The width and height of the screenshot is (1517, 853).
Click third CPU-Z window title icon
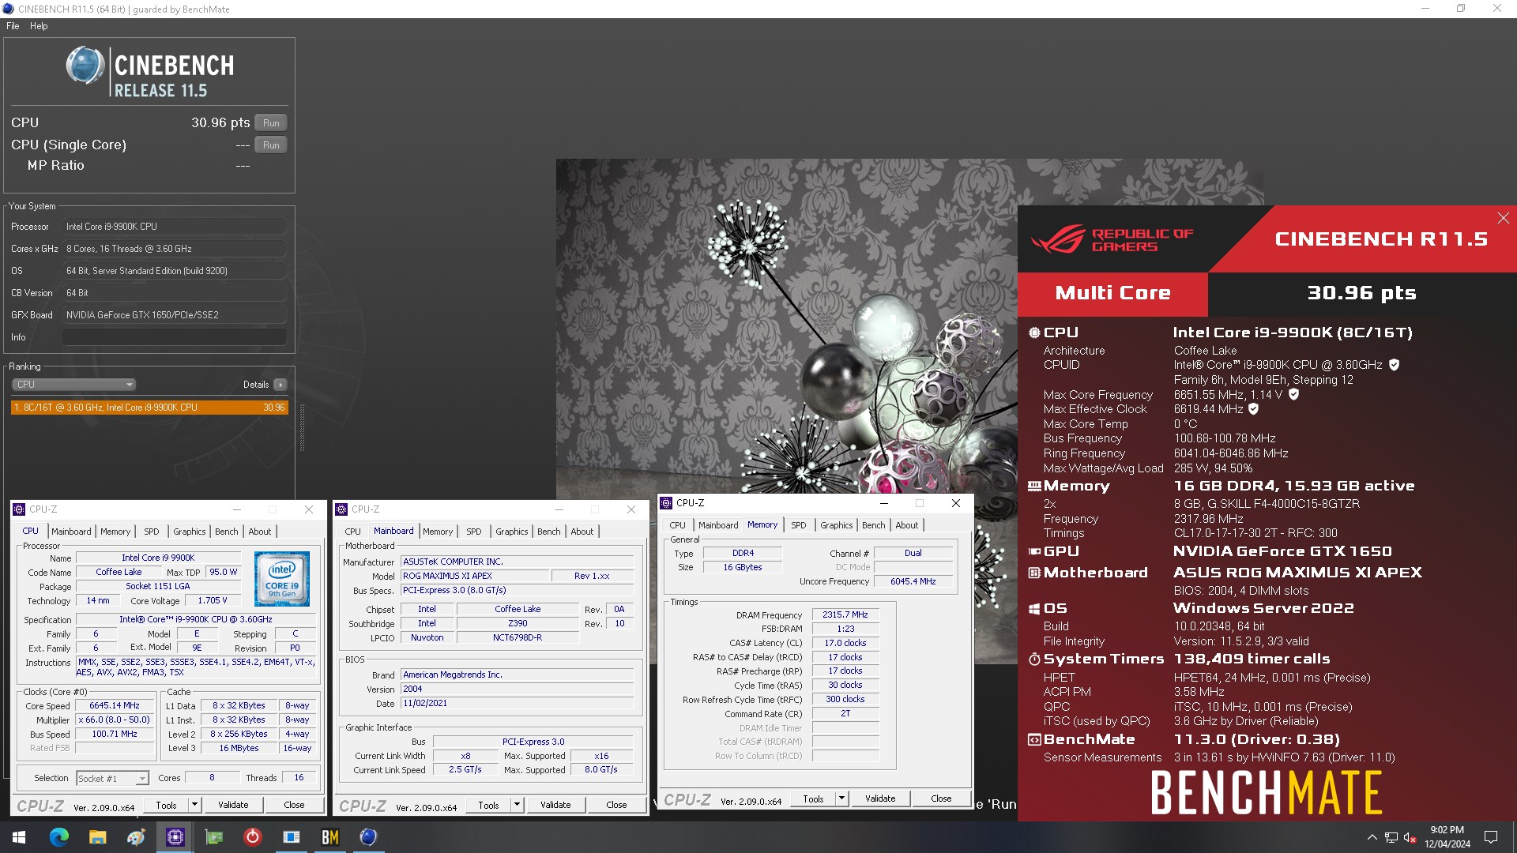coord(667,503)
